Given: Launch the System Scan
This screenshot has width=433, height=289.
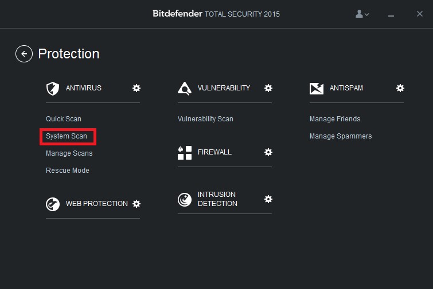Looking at the screenshot, I should pyautogui.click(x=67, y=136).
